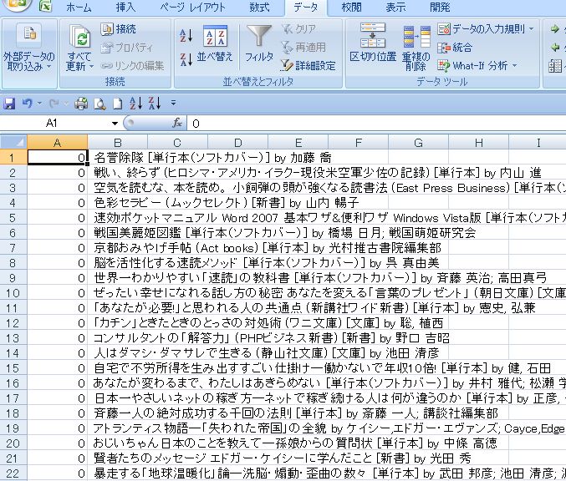Select column F header
Screen dimensions: 566x481
coord(359,143)
